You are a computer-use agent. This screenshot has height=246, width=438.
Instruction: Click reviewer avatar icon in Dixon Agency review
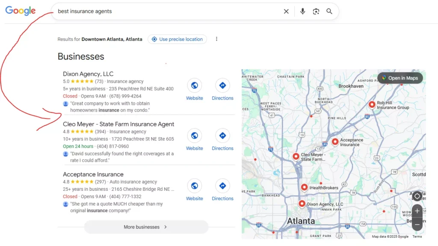(65, 104)
